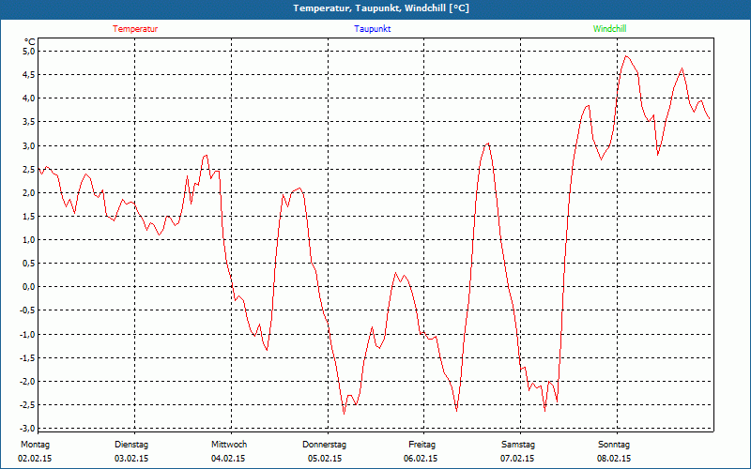Select the red 'Temperatur' legend label

pos(135,29)
